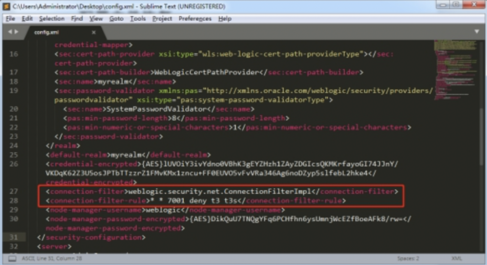Open the Project menu
Image resolution: width=487 pixels, height=265 pixels.
coord(162,19)
